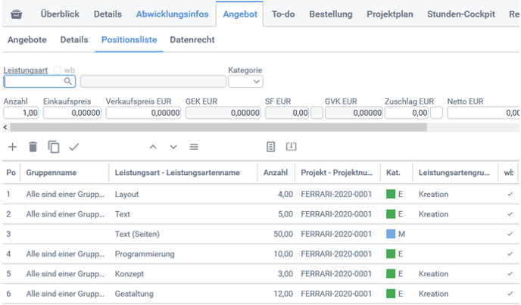The height and width of the screenshot is (305, 521).
Task: Switch to the Stunden-Cockpit tab
Action: tap(460, 14)
